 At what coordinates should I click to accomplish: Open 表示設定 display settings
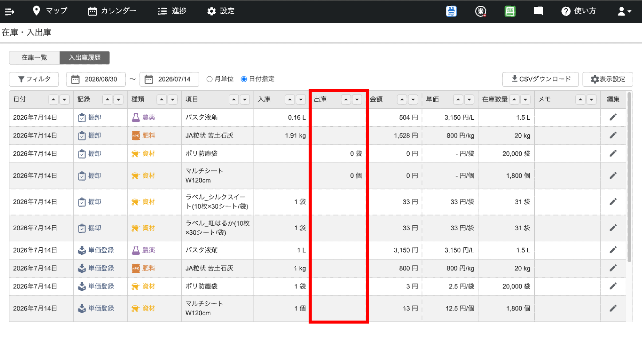point(608,79)
